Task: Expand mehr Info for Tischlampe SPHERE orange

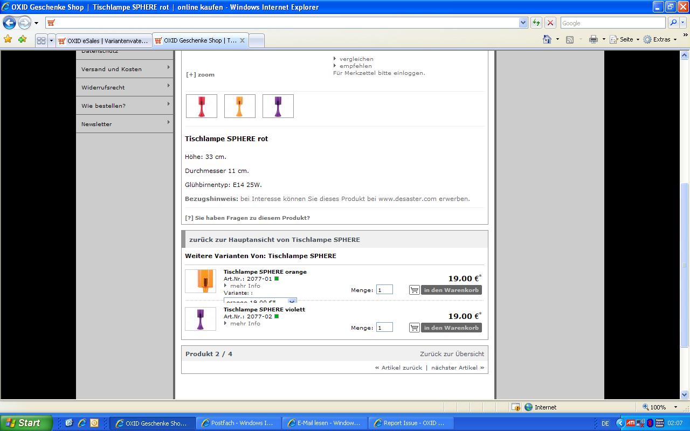Action: [x=245, y=286]
